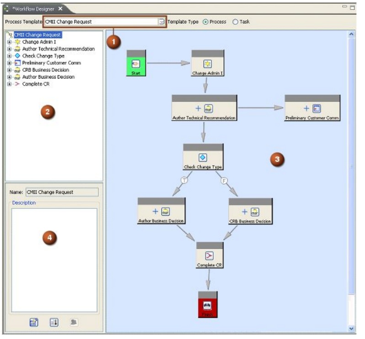Select Check Change Type condition node in diagram

tap(203, 157)
